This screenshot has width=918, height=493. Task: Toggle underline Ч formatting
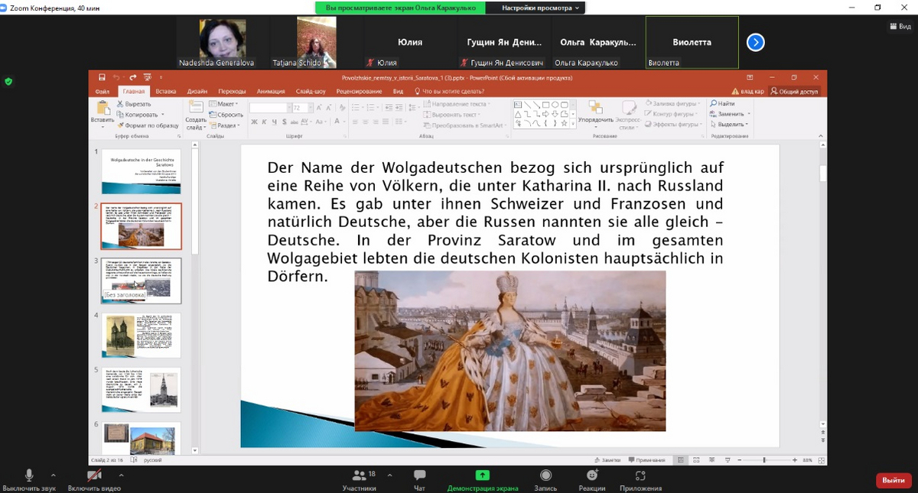pyautogui.click(x=274, y=122)
